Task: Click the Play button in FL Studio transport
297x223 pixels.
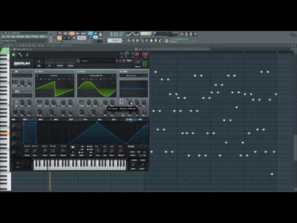Action: pos(64,38)
